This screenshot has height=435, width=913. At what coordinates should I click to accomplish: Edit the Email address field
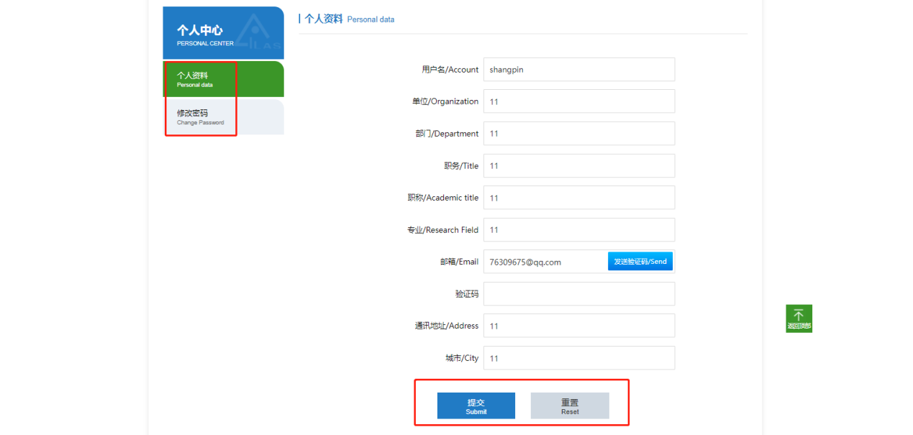(x=545, y=262)
